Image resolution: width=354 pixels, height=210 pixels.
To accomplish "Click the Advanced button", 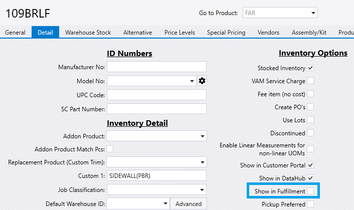I will [189, 203].
